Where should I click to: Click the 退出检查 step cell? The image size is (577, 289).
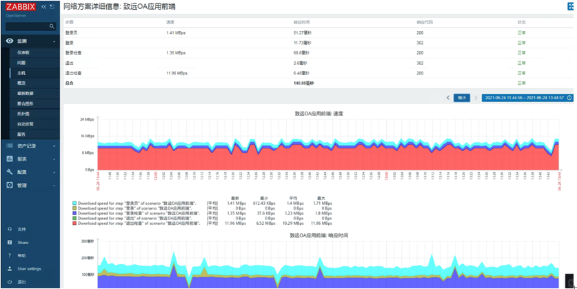pyautogui.click(x=73, y=73)
